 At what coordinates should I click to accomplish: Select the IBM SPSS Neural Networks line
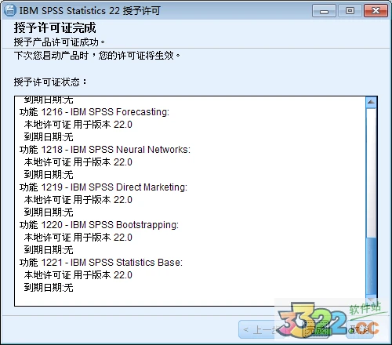click(x=105, y=150)
